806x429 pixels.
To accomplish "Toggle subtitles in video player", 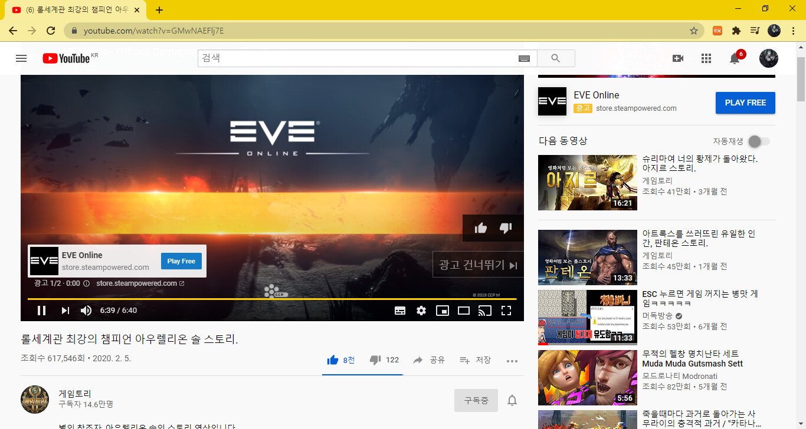I will [x=399, y=311].
